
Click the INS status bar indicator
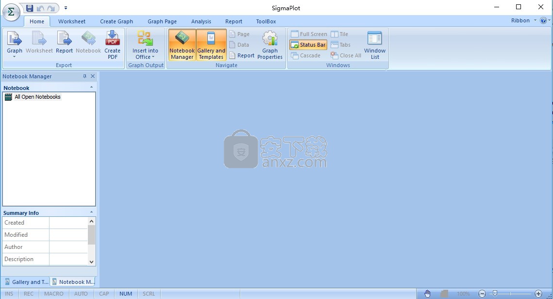[9, 294]
